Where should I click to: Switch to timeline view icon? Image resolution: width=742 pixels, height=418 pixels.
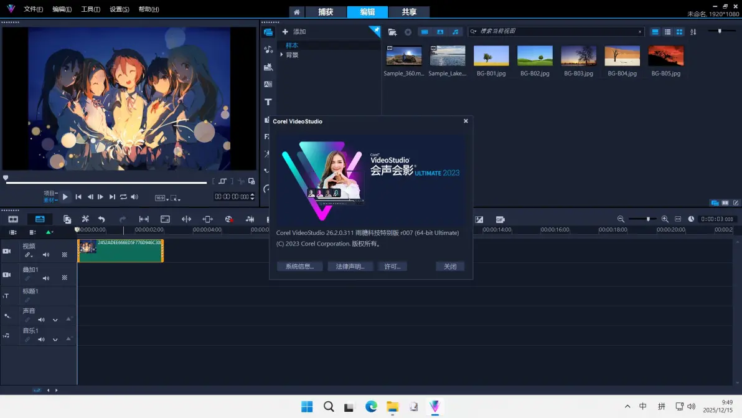point(40,219)
